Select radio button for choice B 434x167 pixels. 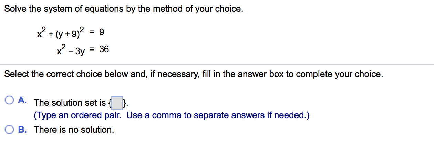(x=10, y=130)
